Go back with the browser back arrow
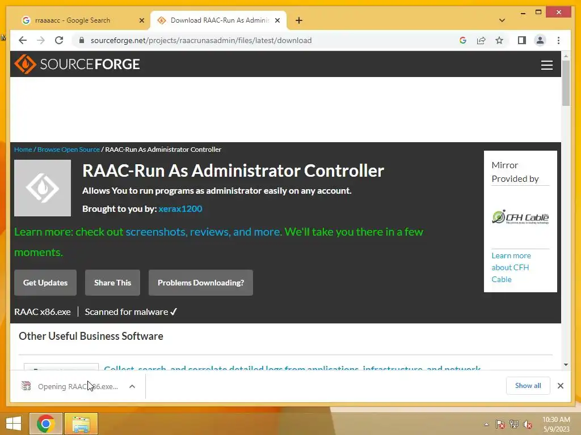Viewport: 581px width, 435px height. (x=23, y=40)
